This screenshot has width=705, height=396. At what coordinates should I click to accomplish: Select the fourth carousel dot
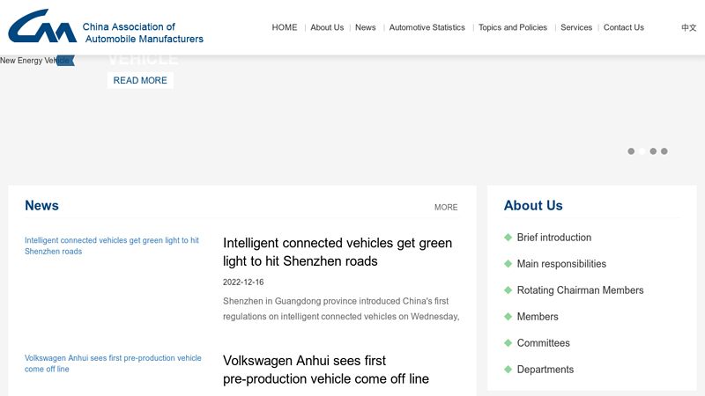point(664,151)
